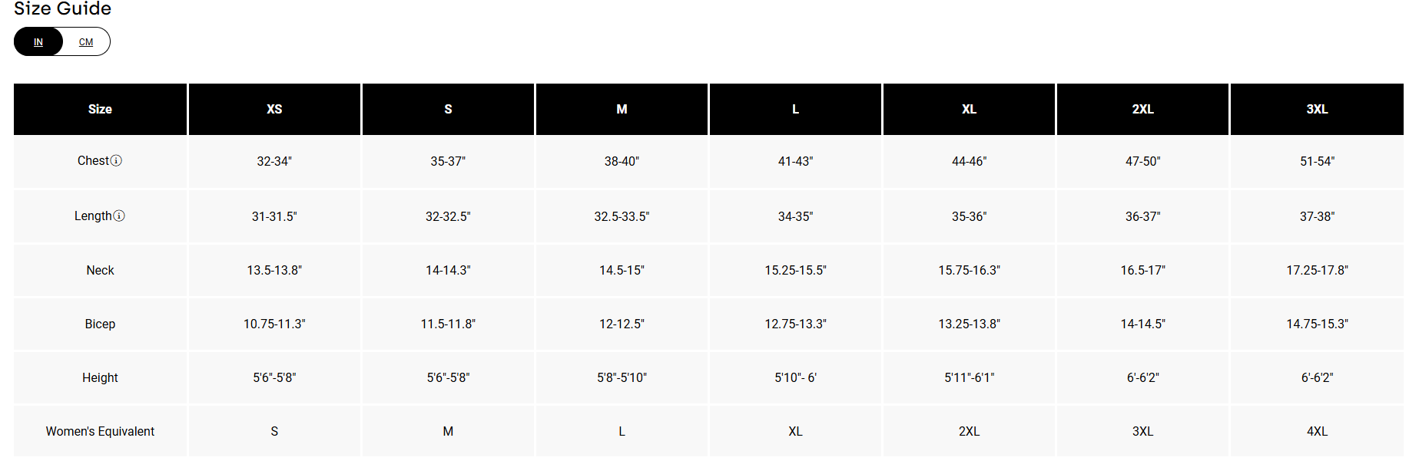1419x474 pixels.
Task: Select the IN unit toggle
Action: [x=38, y=42]
